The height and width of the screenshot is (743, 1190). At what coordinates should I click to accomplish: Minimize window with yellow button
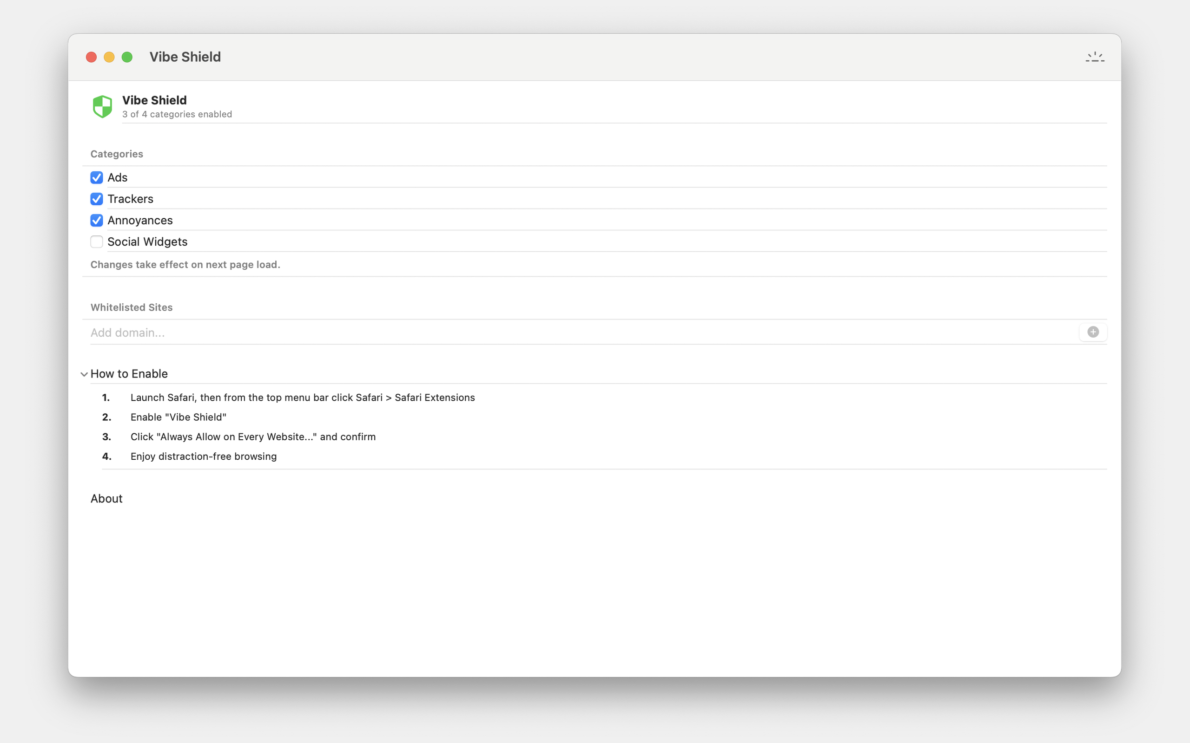click(109, 57)
